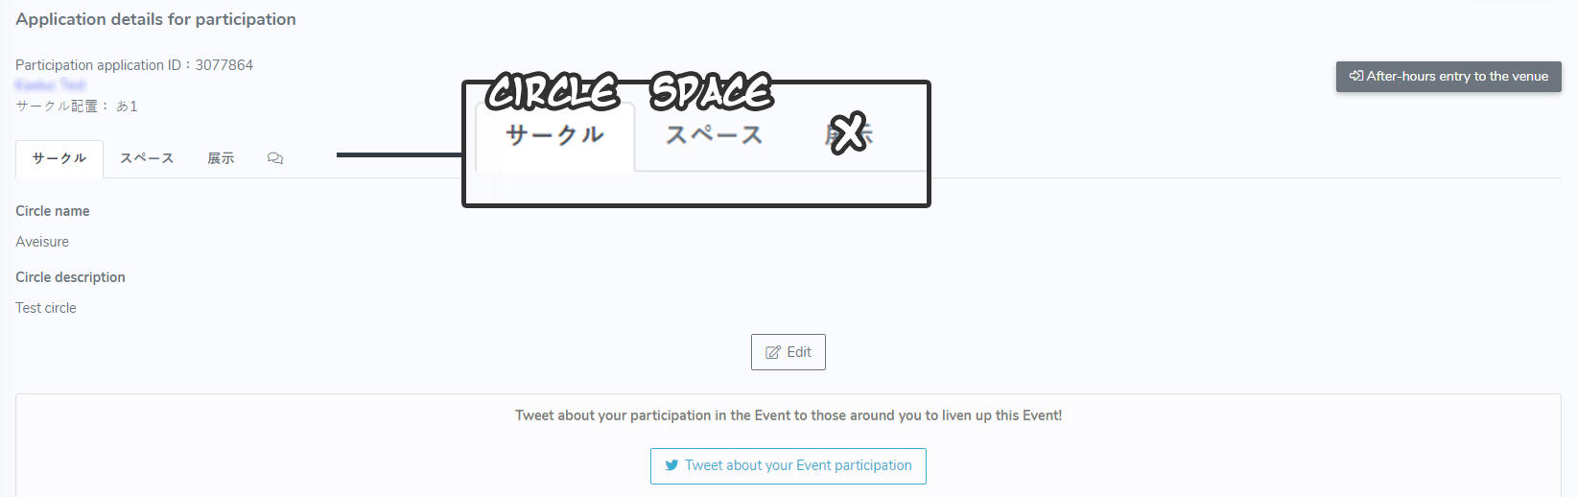Screen dimensions: 1577x497
Task: Click the サークル配置 あ1 placement text
Action: pos(77,106)
